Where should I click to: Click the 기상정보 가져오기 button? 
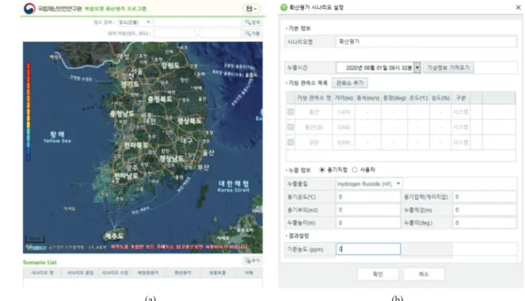(449, 68)
